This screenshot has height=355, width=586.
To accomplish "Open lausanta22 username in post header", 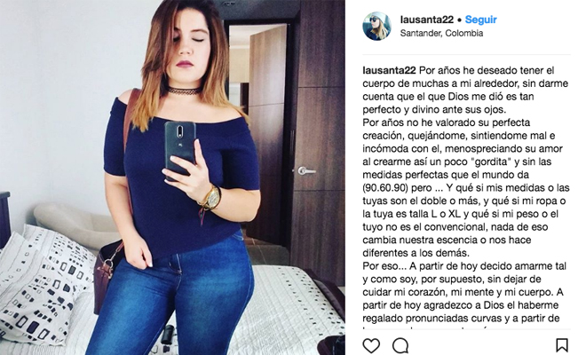I will click(x=426, y=20).
